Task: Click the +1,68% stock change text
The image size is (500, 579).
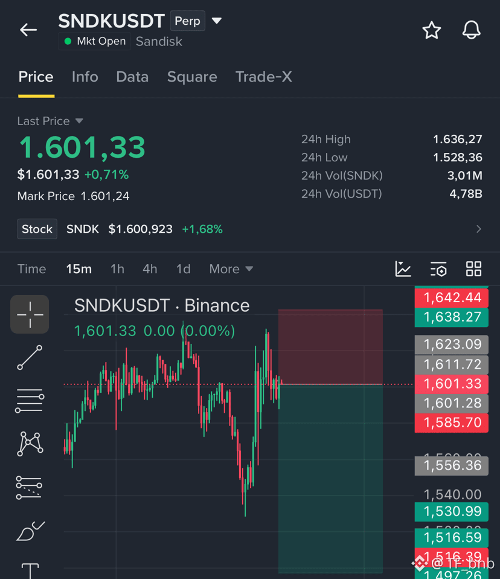Action: coord(202,229)
